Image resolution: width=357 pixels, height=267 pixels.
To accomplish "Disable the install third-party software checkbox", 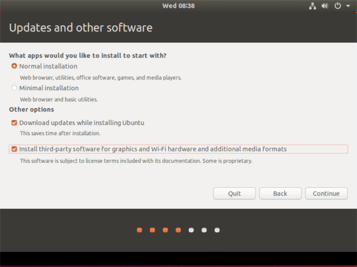I will point(14,149).
